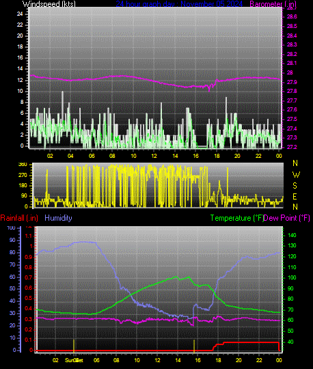Click the "E" compass direction letter
This screenshot has width=313, height=369.
click(295, 196)
